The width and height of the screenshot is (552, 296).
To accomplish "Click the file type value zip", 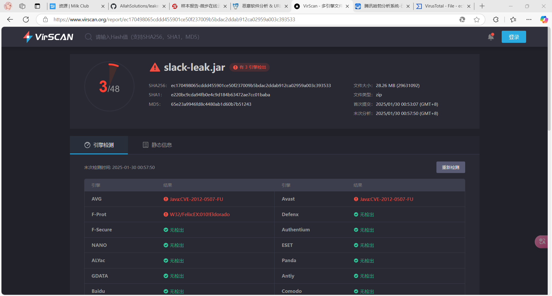I will 379,95.
